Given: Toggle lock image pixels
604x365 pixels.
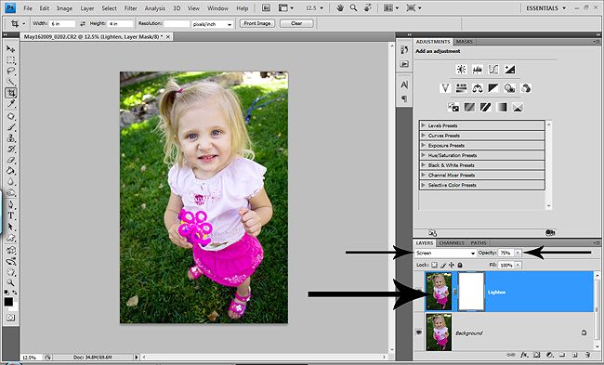Looking at the screenshot, I should click(443, 265).
